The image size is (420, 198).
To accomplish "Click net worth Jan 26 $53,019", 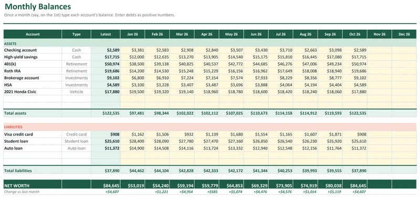I will tap(133, 185).
